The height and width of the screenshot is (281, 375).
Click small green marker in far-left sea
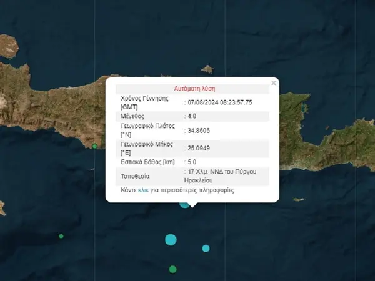coord(61,236)
